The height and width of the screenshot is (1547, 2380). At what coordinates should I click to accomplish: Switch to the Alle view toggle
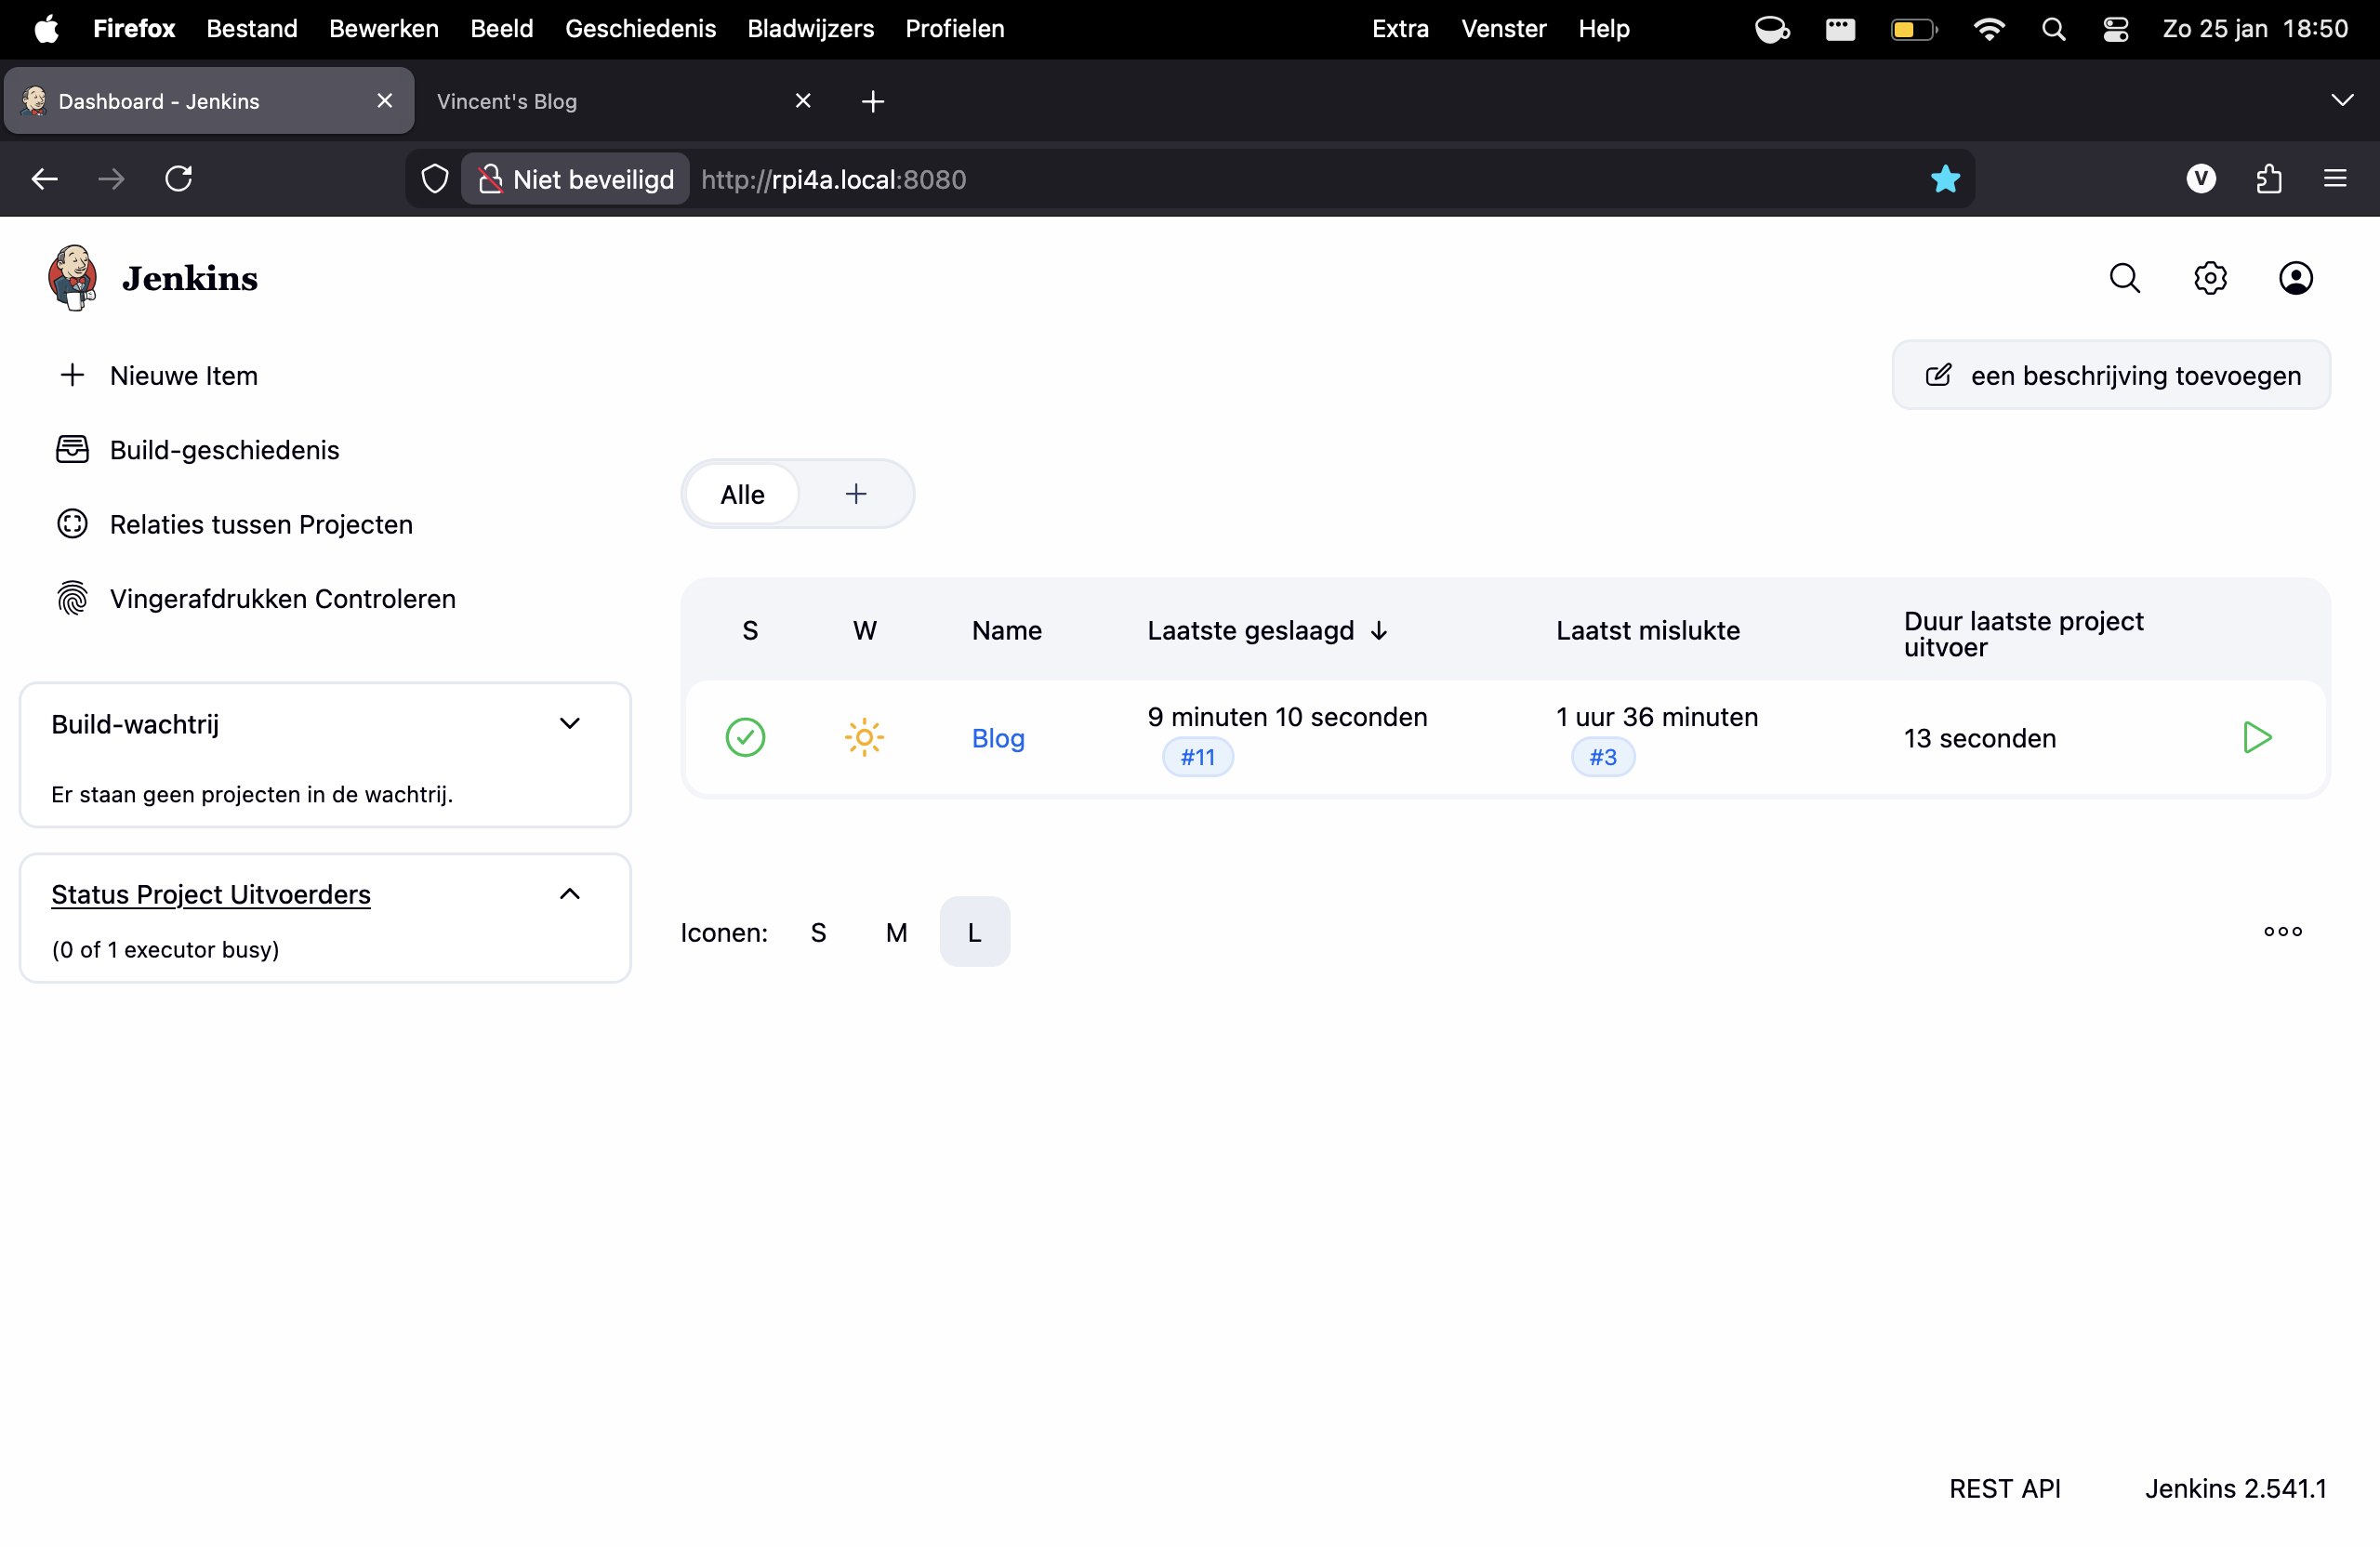(741, 493)
